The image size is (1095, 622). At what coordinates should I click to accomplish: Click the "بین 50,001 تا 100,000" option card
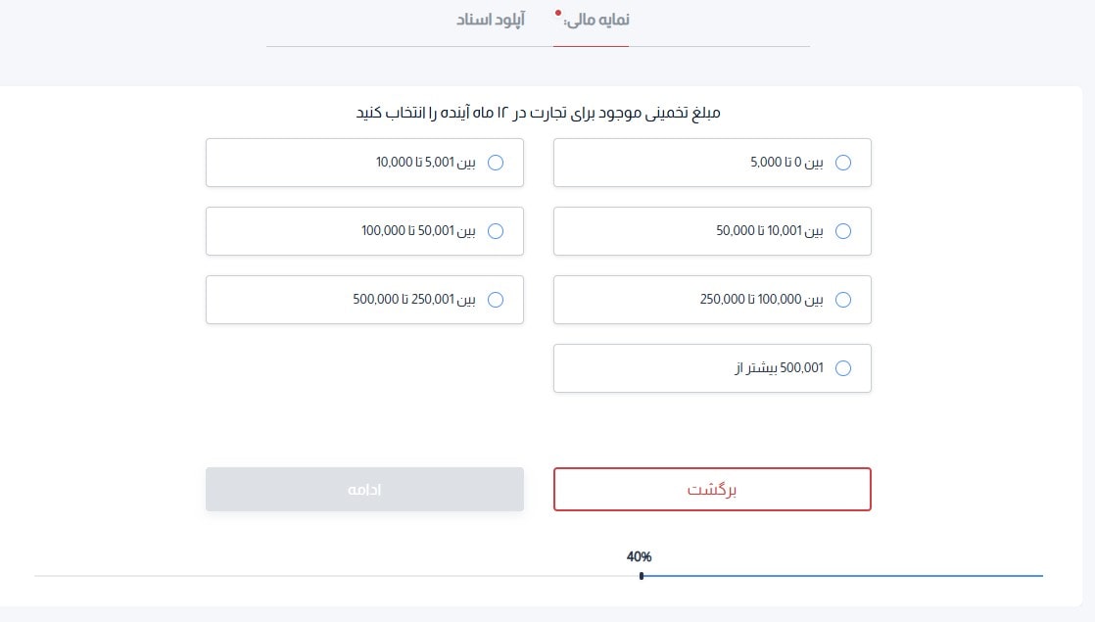(x=364, y=231)
